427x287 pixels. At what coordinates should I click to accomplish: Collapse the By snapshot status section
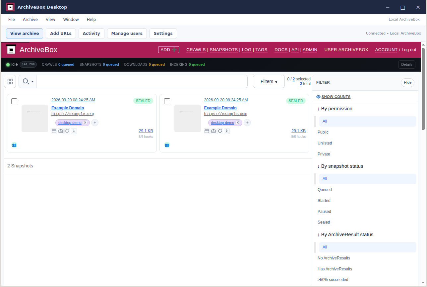tap(340, 166)
